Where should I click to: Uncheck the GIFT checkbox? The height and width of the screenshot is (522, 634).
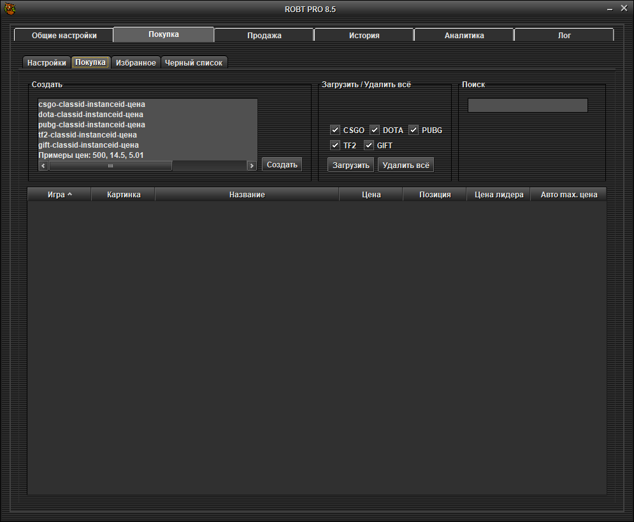[369, 145]
